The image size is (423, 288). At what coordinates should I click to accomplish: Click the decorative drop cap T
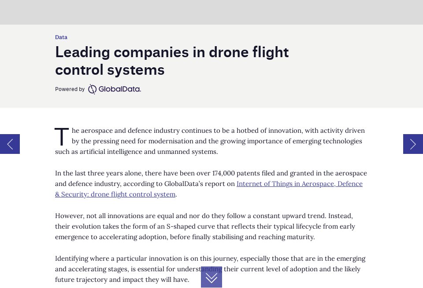tap(61, 137)
